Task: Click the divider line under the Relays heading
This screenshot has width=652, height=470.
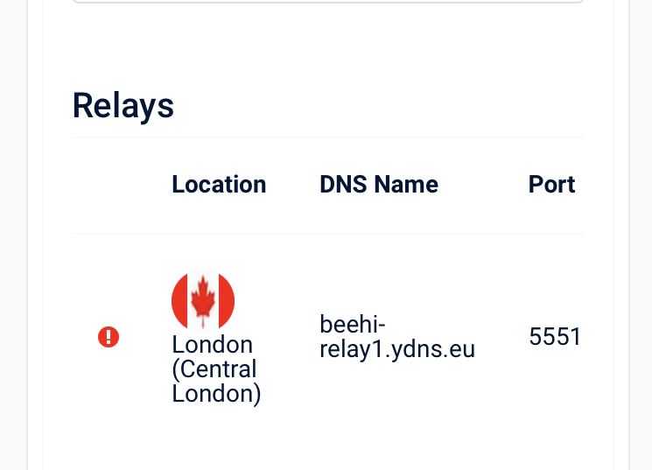Action: pyautogui.click(x=328, y=137)
